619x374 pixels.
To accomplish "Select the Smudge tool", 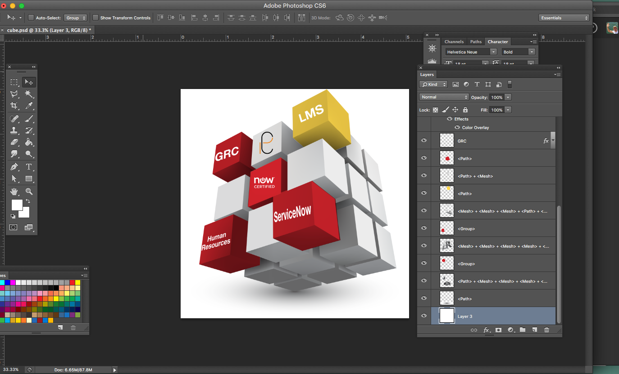I will coord(14,154).
